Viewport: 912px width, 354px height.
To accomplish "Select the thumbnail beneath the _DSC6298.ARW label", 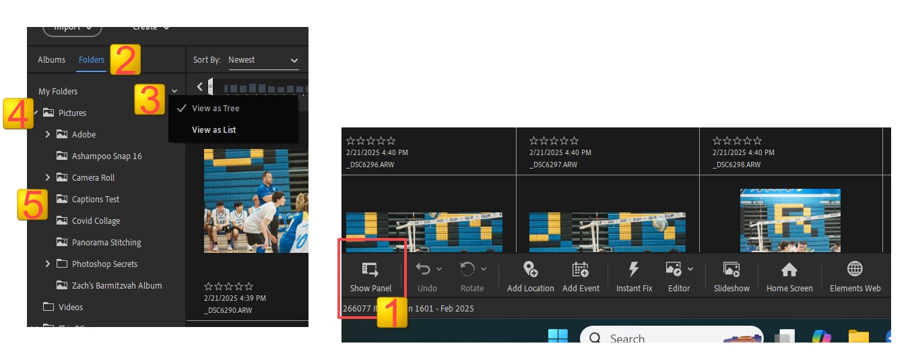I will click(x=790, y=221).
